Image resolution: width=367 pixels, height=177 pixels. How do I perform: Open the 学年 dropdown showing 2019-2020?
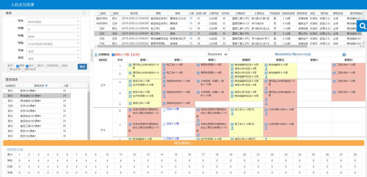(53, 21)
